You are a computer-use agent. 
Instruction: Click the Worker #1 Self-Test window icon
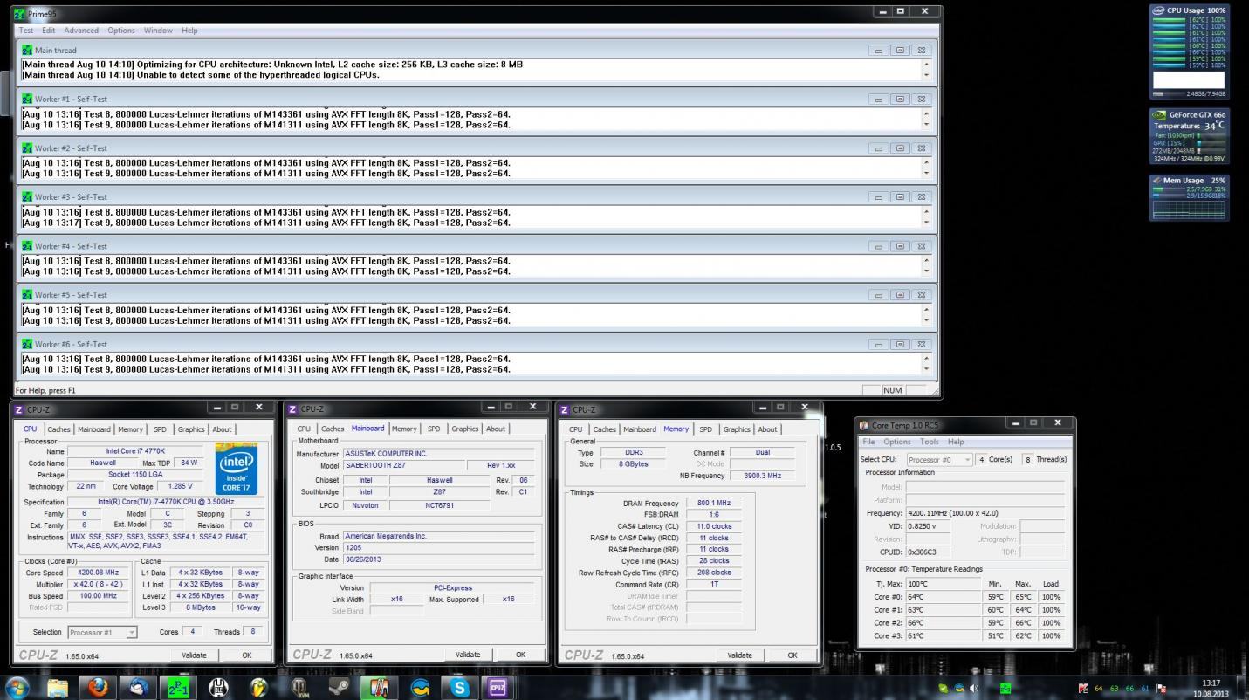[x=27, y=99]
